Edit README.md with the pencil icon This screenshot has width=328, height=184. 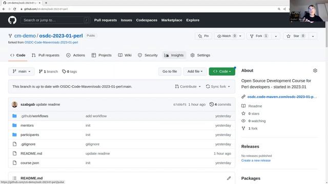click(229, 178)
